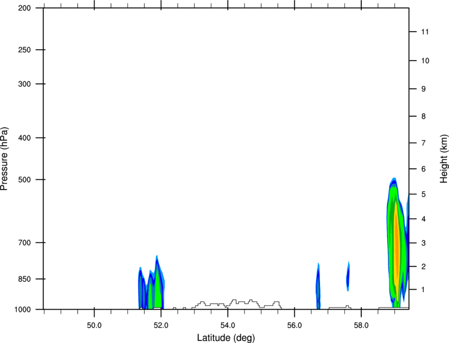Click the 6 km height tick label

[424, 169]
